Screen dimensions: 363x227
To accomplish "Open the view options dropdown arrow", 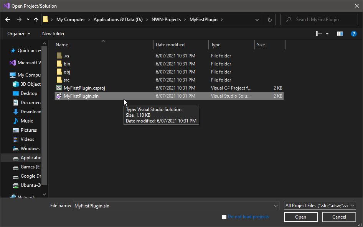I will tap(327, 34).
